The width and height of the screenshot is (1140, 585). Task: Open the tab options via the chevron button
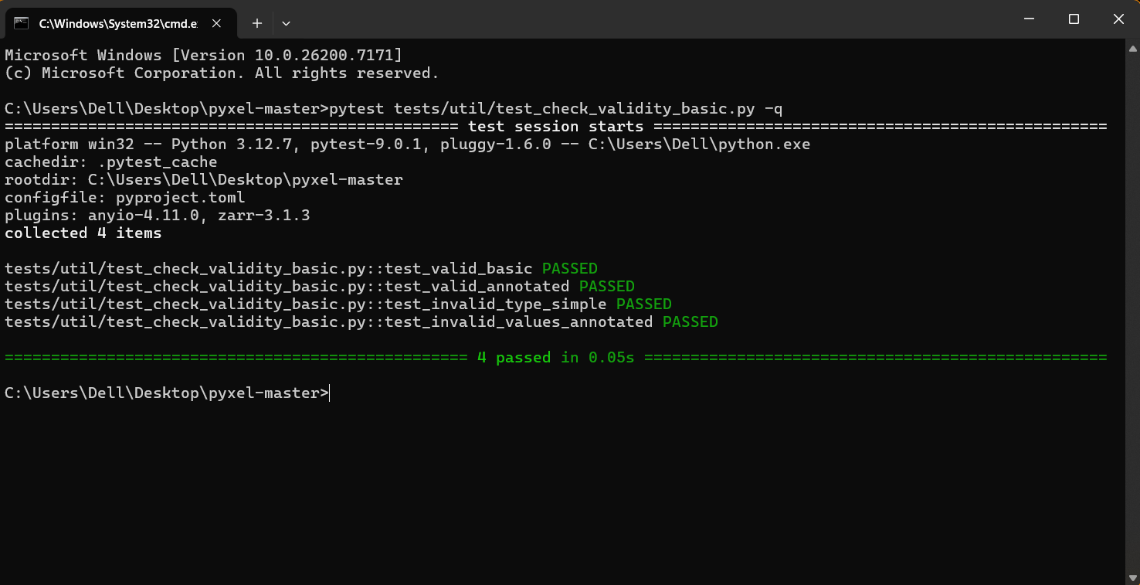click(x=286, y=23)
